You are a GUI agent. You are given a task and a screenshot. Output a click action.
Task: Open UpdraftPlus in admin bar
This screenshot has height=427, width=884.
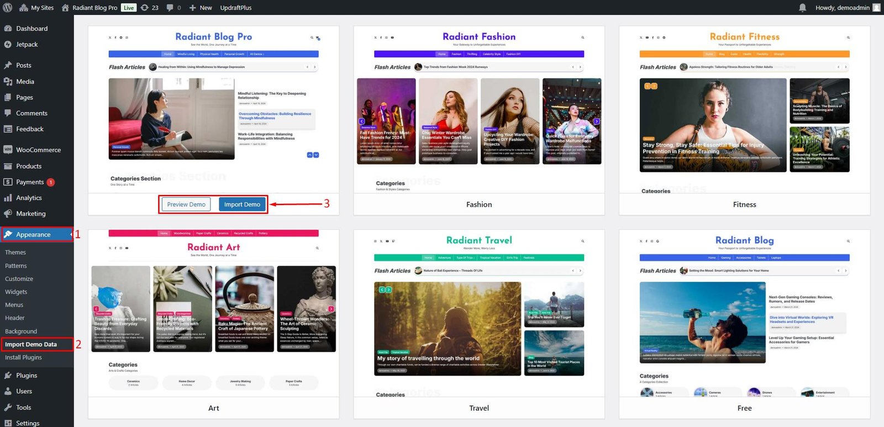point(236,8)
